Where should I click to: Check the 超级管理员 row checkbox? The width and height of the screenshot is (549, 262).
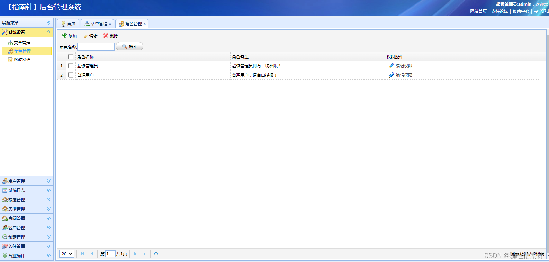pyautogui.click(x=71, y=66)
